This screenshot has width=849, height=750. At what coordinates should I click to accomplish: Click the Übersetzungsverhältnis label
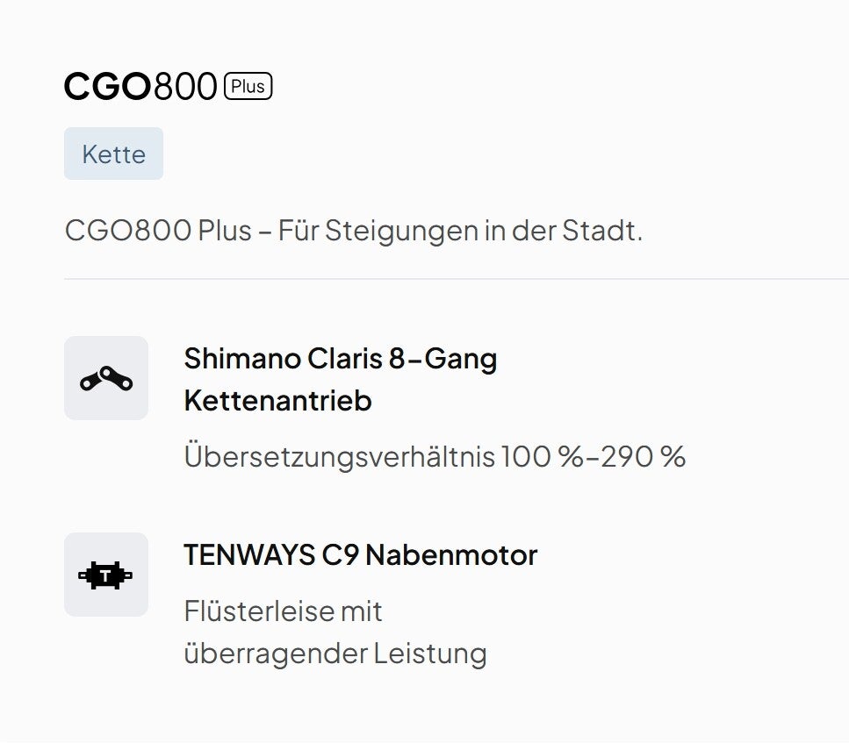pyautogui.click(x=339, y=457)
